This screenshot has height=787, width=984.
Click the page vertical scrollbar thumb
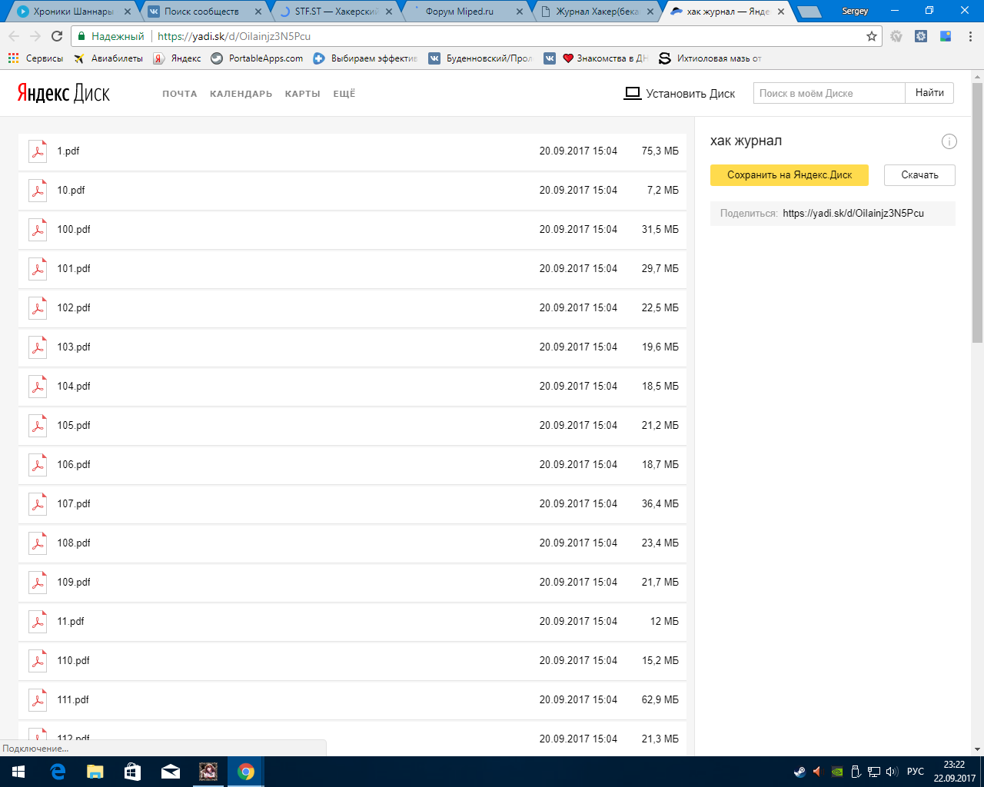tap(978, 211)
